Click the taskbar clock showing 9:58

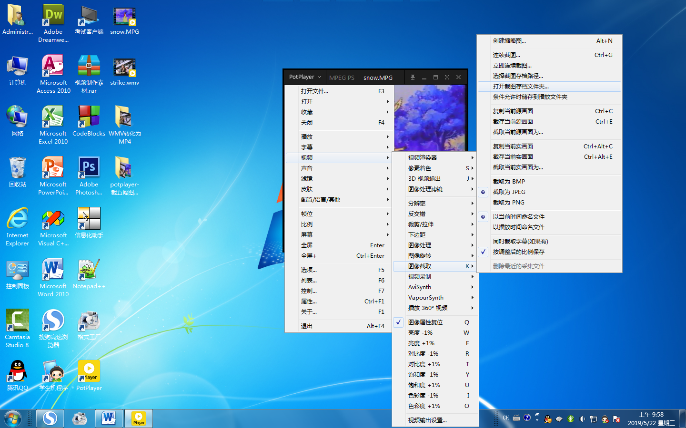pos(651,418)
